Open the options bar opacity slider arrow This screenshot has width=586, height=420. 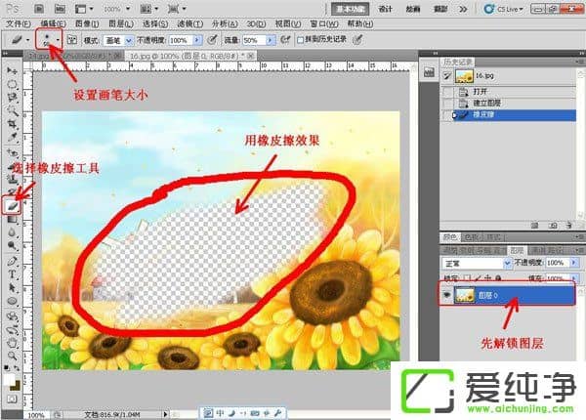[197, 40]
